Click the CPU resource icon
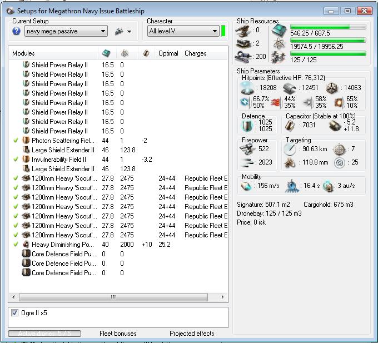 279,31
